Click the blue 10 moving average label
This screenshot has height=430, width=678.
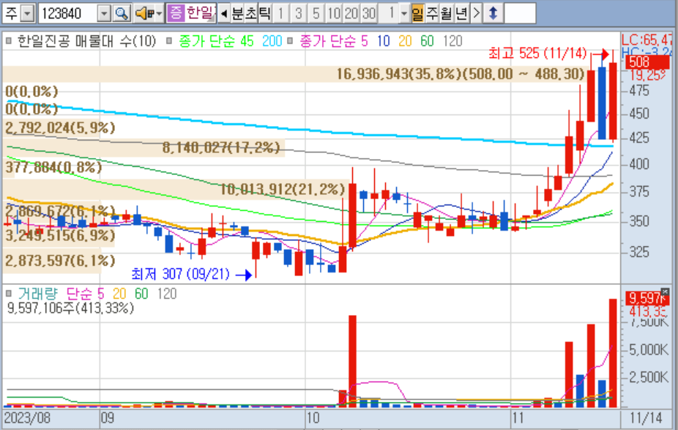pos(383,41)
